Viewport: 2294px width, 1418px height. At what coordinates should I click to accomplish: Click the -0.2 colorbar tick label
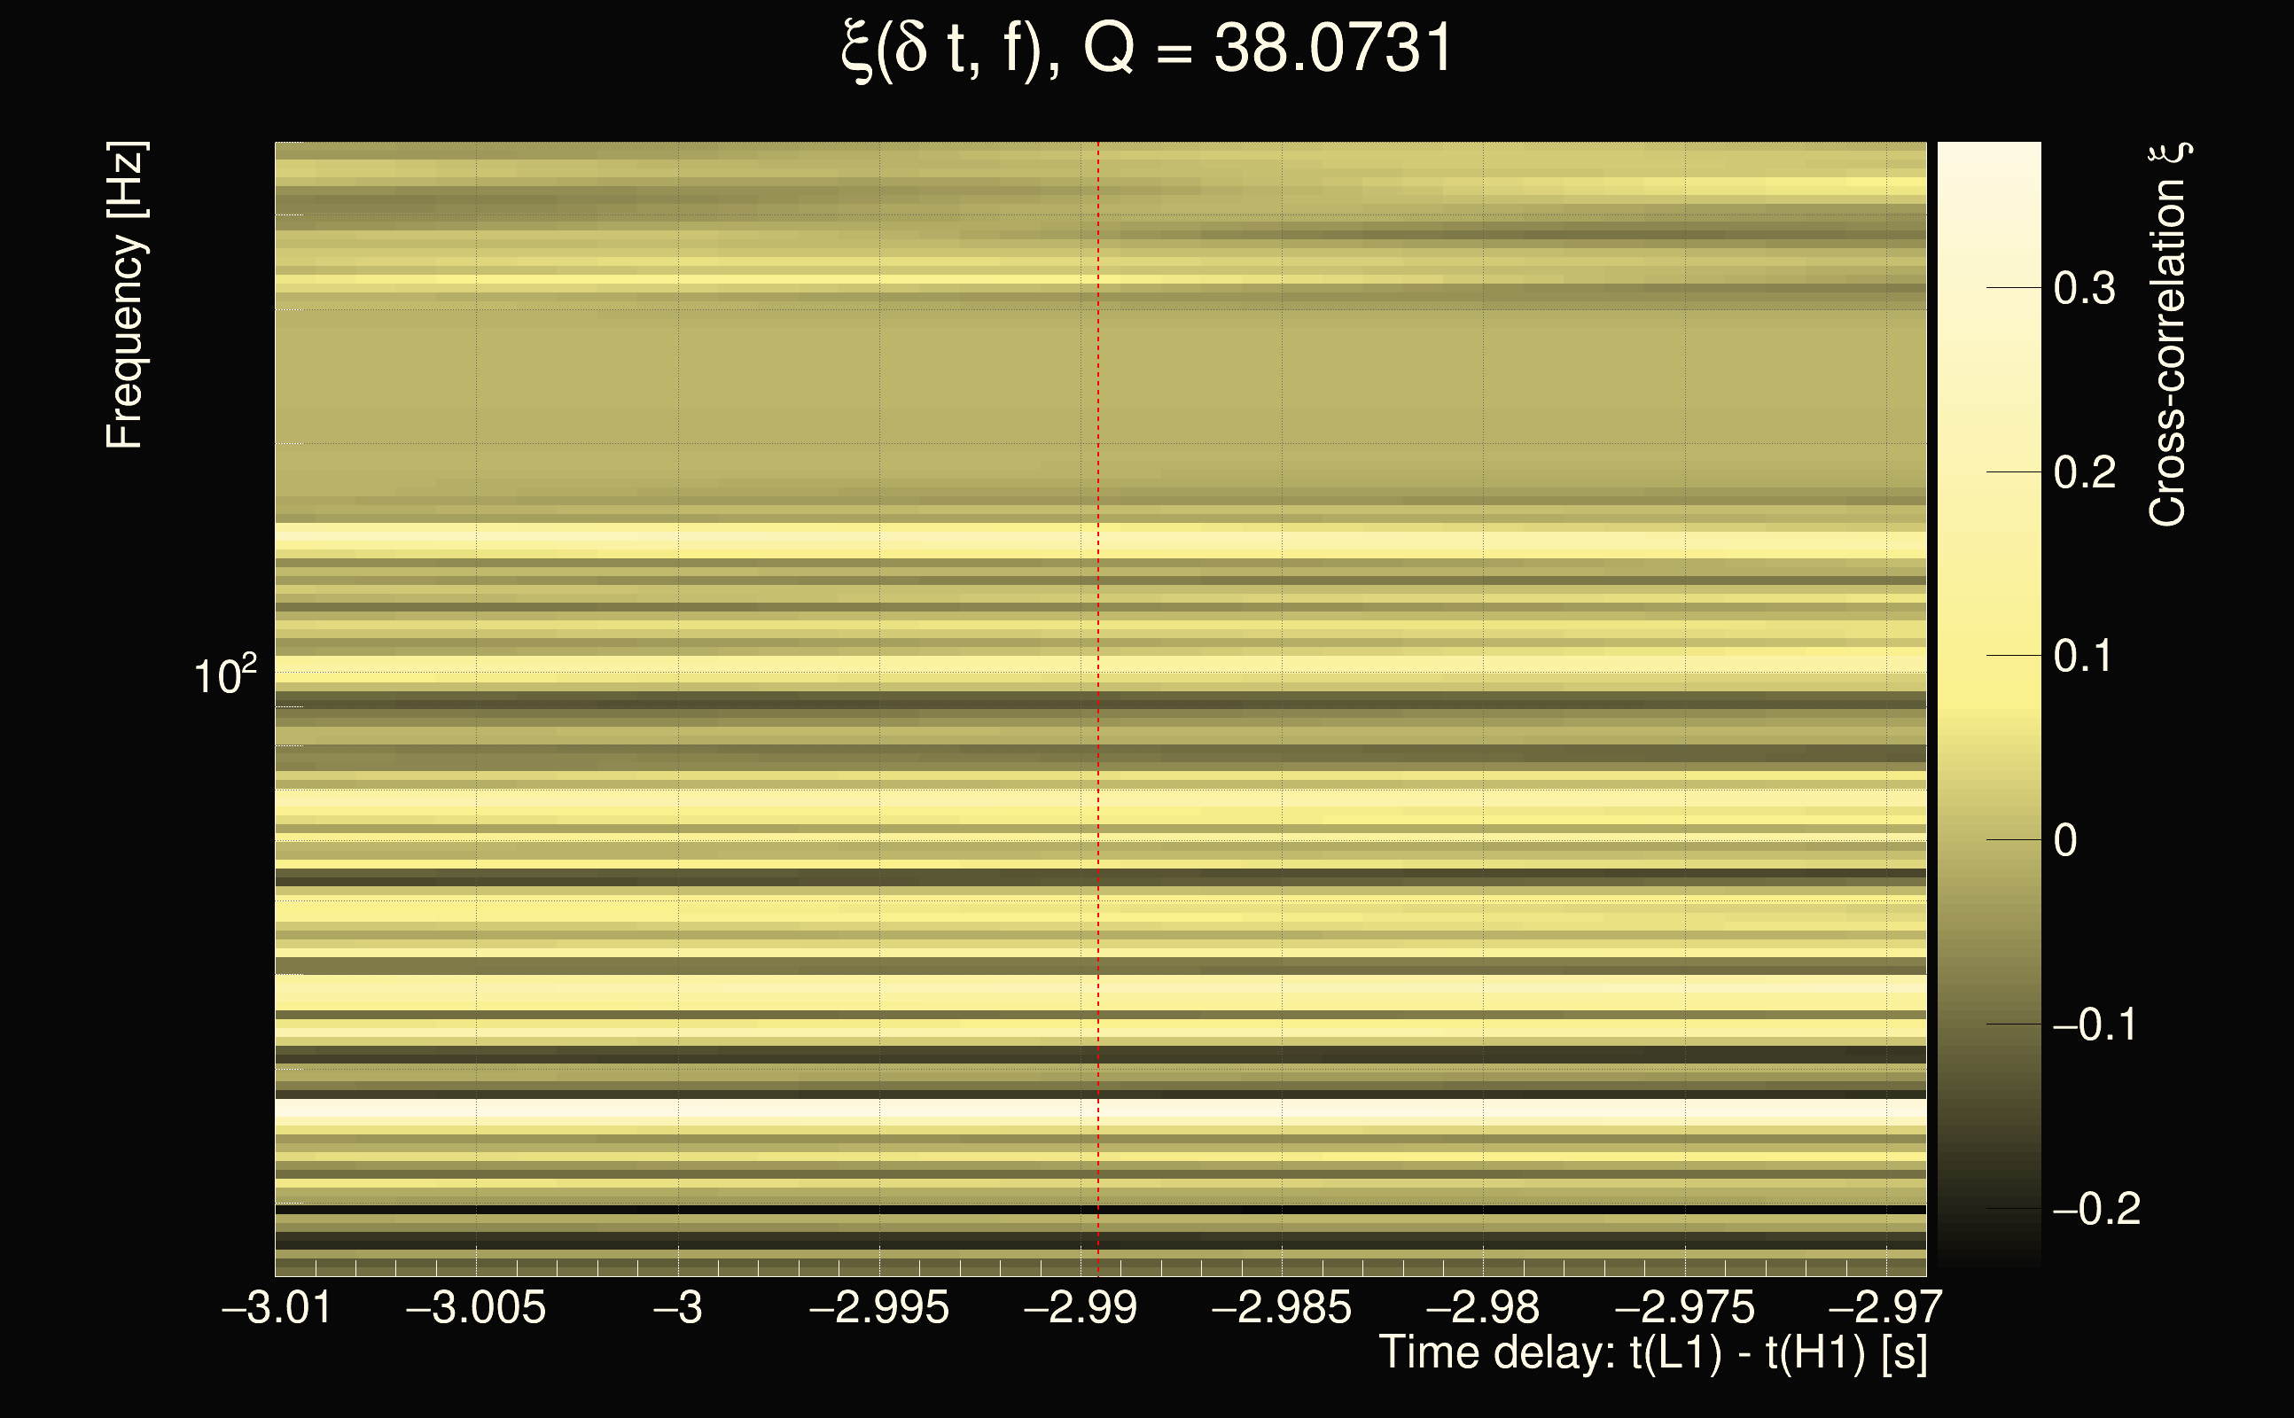coord(2096,1209)
